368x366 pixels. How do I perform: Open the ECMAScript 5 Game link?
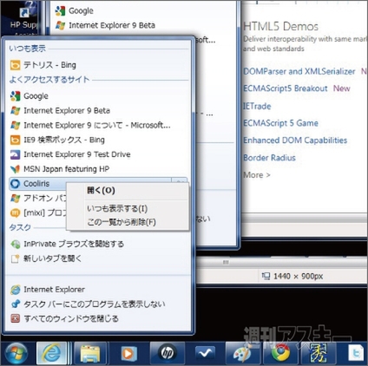coord(280,123)
